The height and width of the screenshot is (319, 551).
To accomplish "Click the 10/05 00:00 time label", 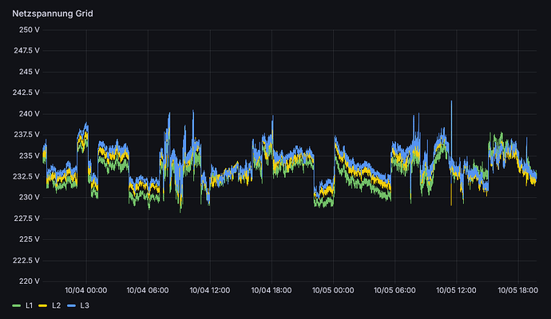I will [x=333, y=290].
